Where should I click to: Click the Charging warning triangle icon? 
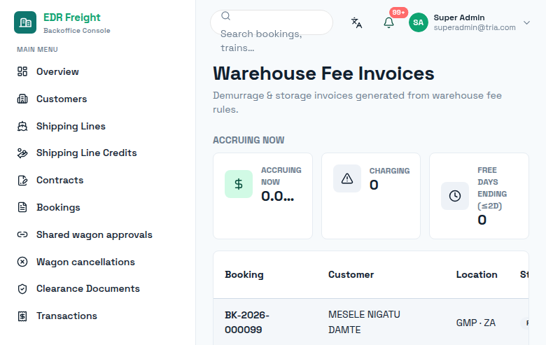coord(346,178)
